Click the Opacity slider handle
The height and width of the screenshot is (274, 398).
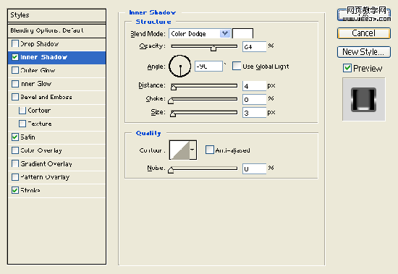pos(213,48)
